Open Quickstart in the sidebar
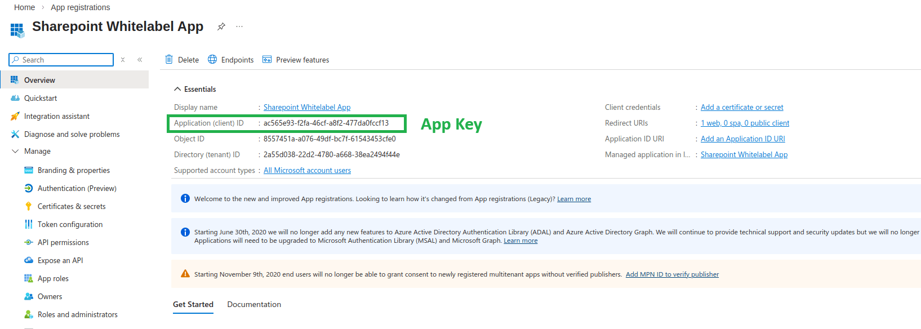This screenshot has height=329, width=921. pyautogui.click(x=41, y=98)
